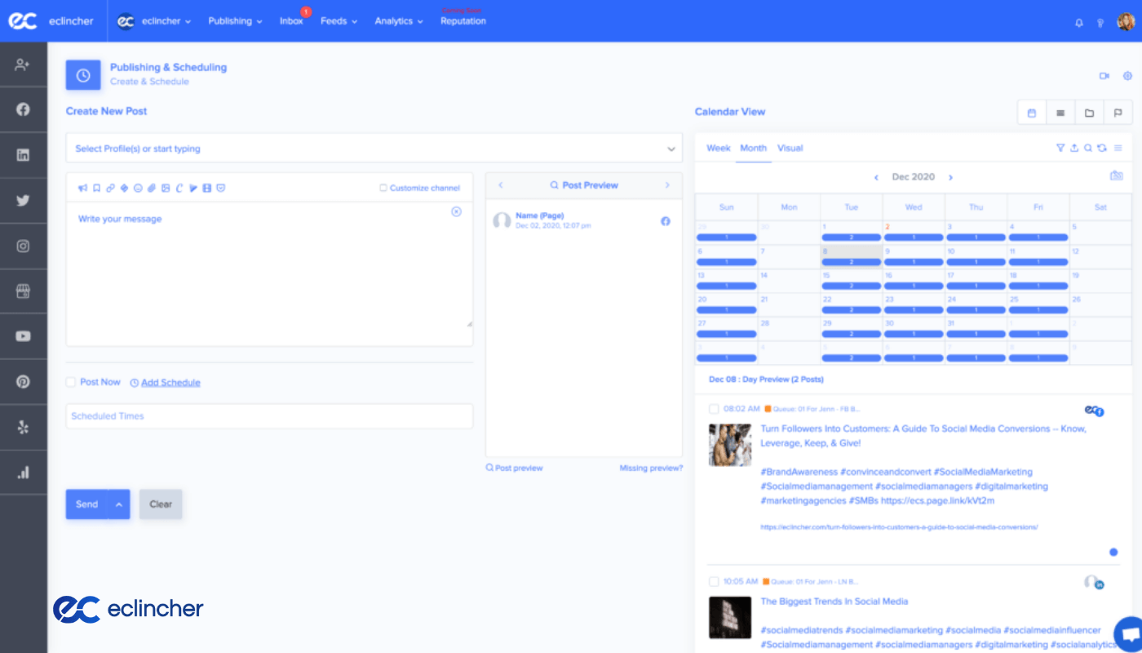Image resolution: width=1142 pixels, height=653 pixels.
Task: Click the Write your message text area
Action: (x=269, y=273)
